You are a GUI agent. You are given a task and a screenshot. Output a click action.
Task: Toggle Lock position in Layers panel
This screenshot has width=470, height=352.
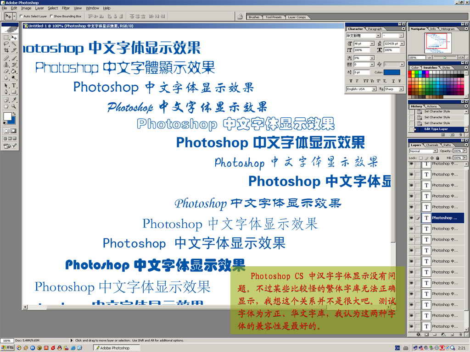(x=432, y=158)
